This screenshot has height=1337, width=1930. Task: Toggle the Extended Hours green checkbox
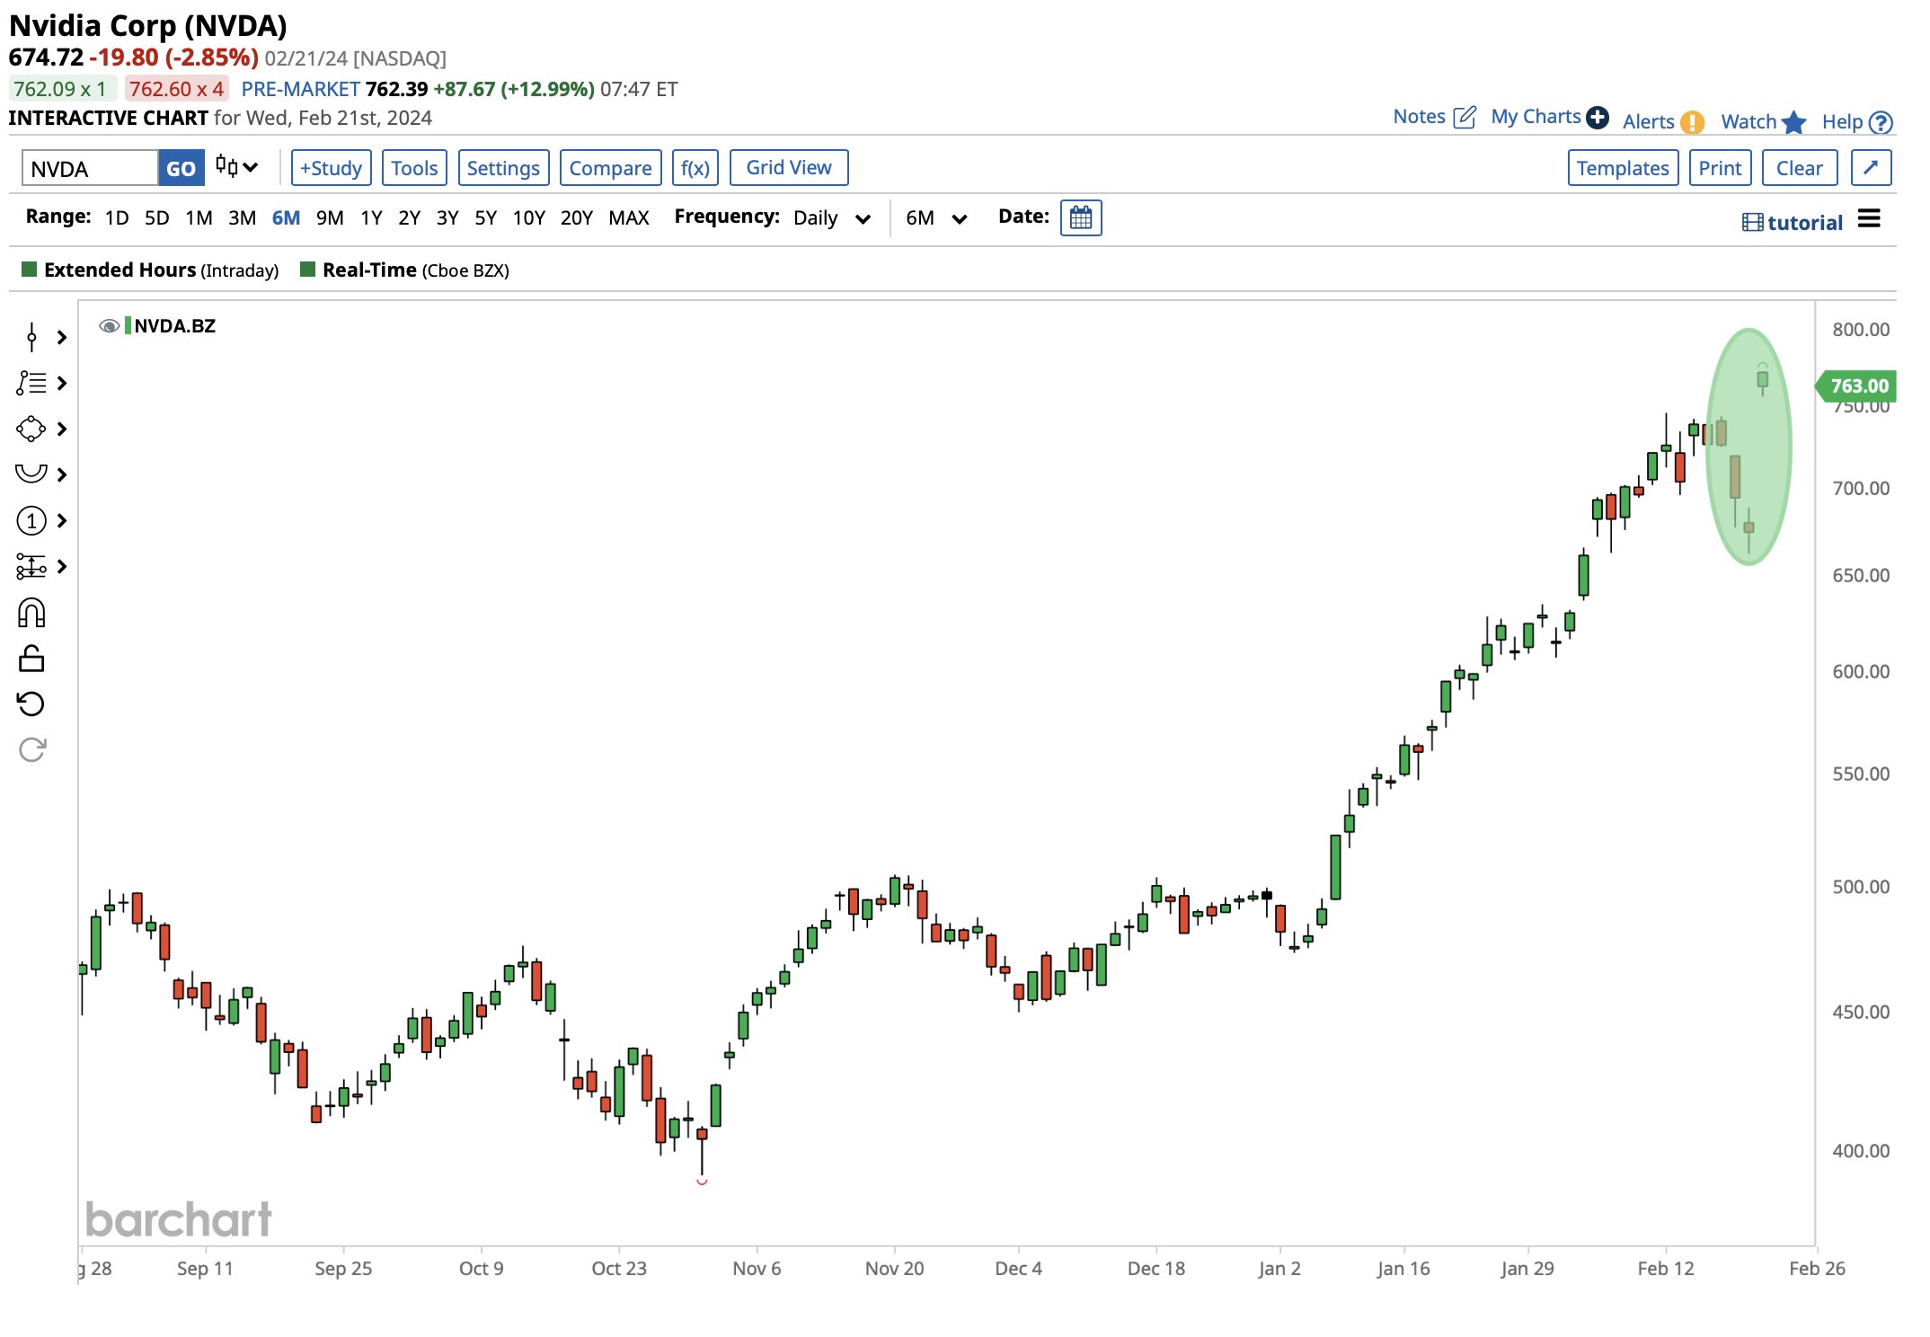click(30, 270)
